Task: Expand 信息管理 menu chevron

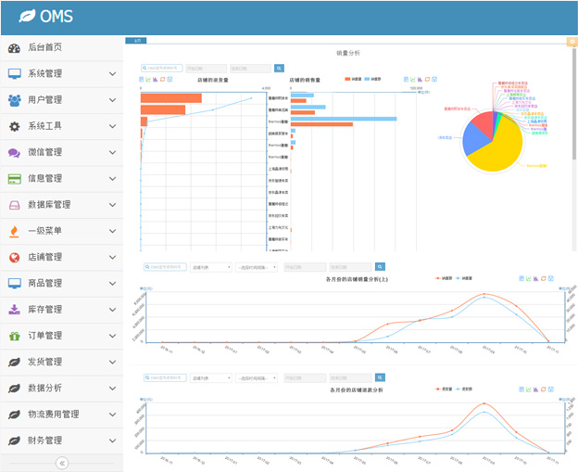Action: tap(113, 179)
